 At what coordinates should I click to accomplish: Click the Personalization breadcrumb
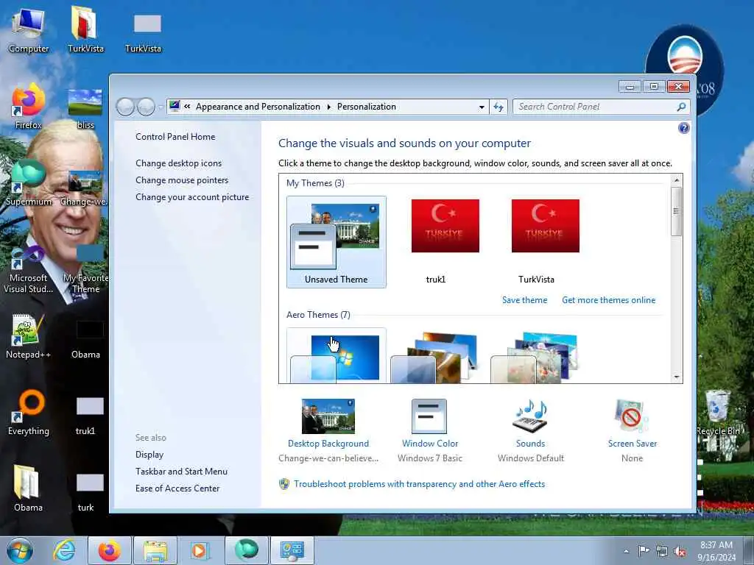click(x=367, y=107)
